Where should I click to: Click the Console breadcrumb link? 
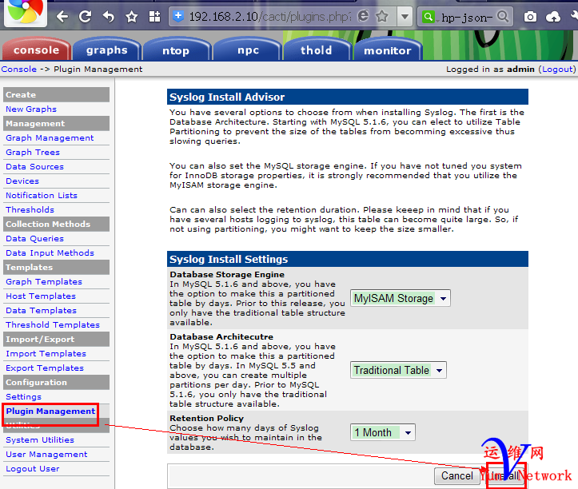point(19,70)
